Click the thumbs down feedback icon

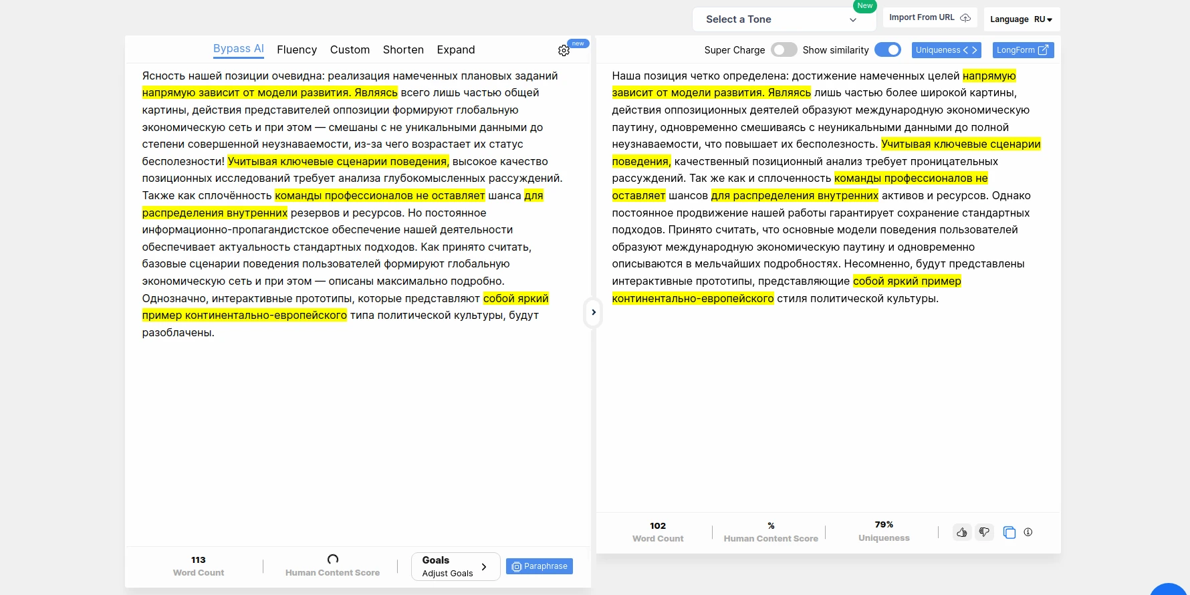coord(984,533)
